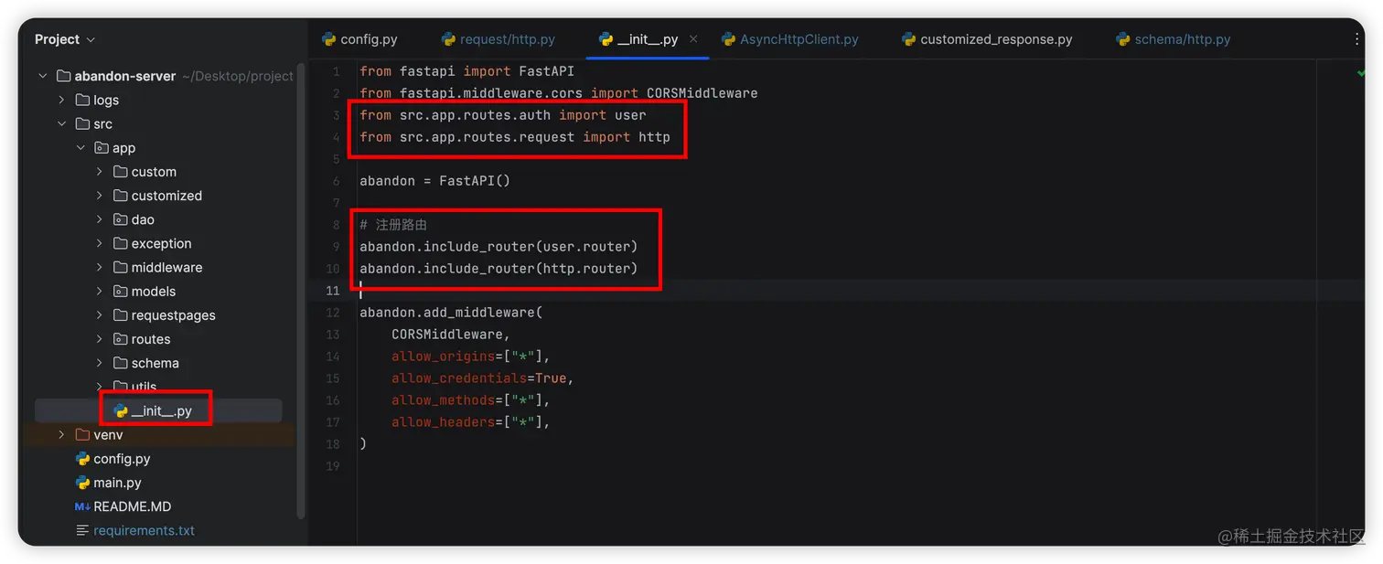Open the editor tabs more-options menu
Viewport: 1383px width, 564px height.
point(1356,39)
